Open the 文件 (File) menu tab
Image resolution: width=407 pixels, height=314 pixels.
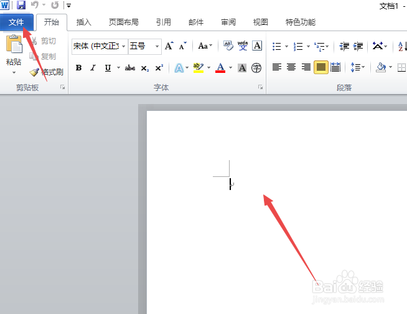click(16, 22)
